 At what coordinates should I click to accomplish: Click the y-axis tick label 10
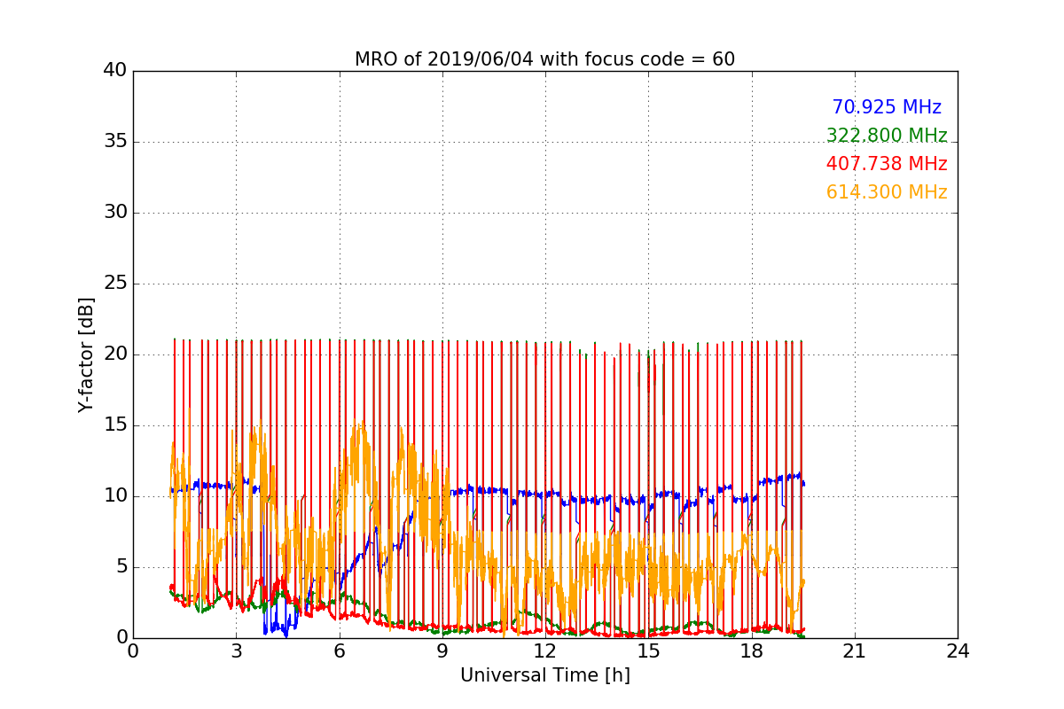click(x=114, y=496)
